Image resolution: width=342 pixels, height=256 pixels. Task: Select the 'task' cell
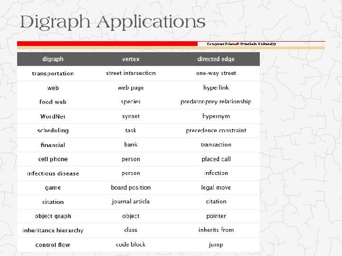coord(131,130)
